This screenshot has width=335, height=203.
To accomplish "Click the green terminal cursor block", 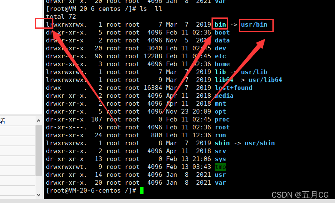I will (141, 191).
